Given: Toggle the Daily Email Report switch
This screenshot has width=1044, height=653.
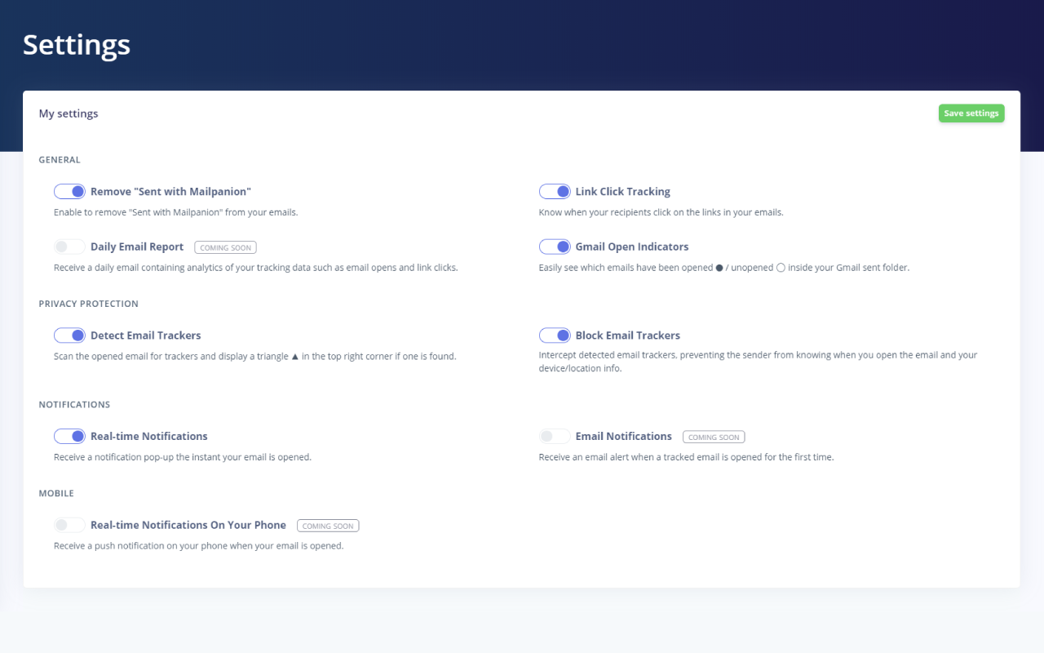Looking at the screenshot, I should [69, 247].
